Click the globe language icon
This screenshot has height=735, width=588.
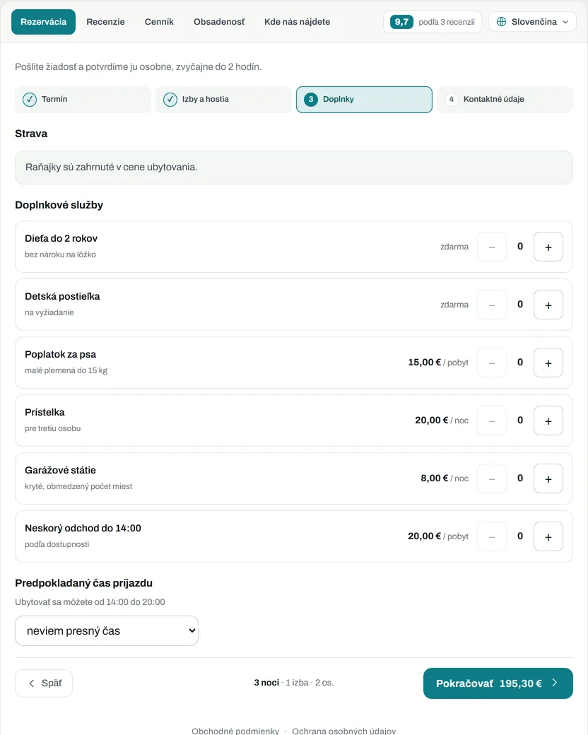point(501,22)
